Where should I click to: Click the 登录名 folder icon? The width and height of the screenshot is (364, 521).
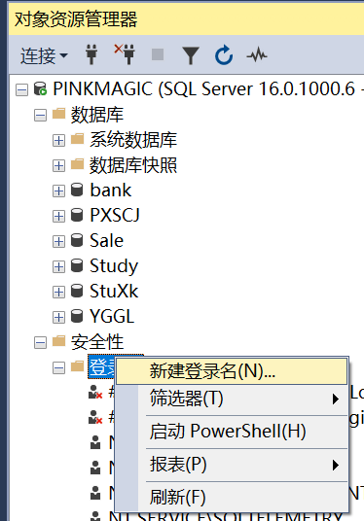point(78,365)
